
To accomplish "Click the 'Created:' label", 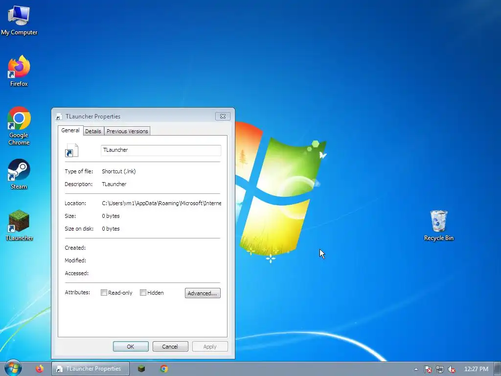I will click(75, 248).
